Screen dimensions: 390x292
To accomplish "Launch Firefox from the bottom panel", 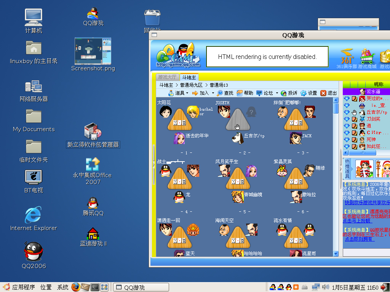I will (76, 287).
